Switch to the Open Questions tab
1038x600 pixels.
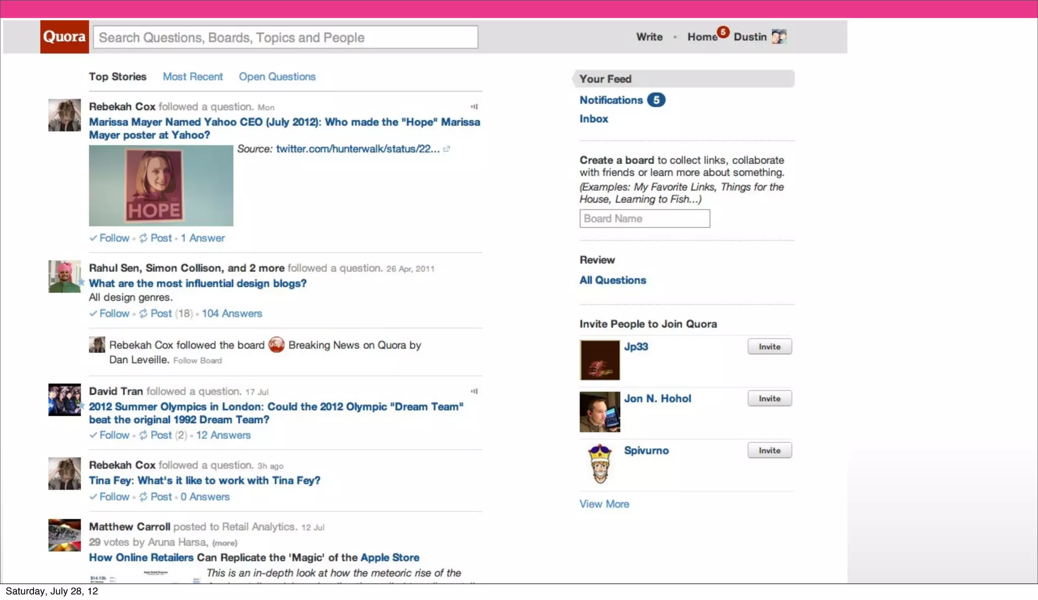pyautogui.click(x=277, y=77)
